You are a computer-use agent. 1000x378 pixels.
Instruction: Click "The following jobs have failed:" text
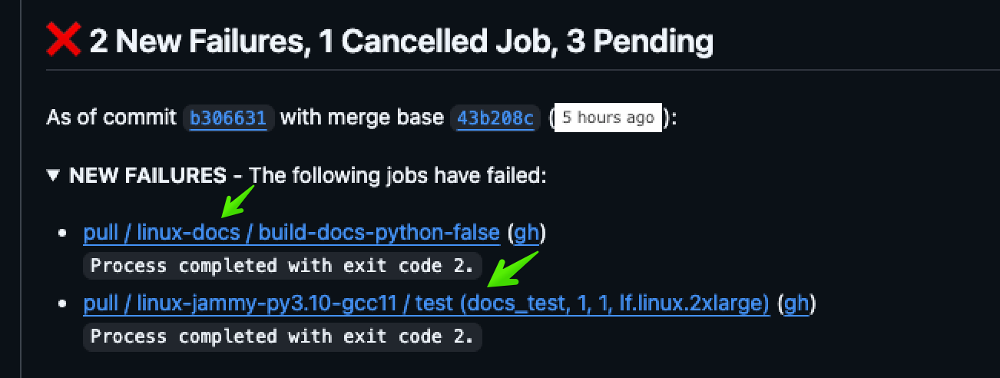pos(398,176)
